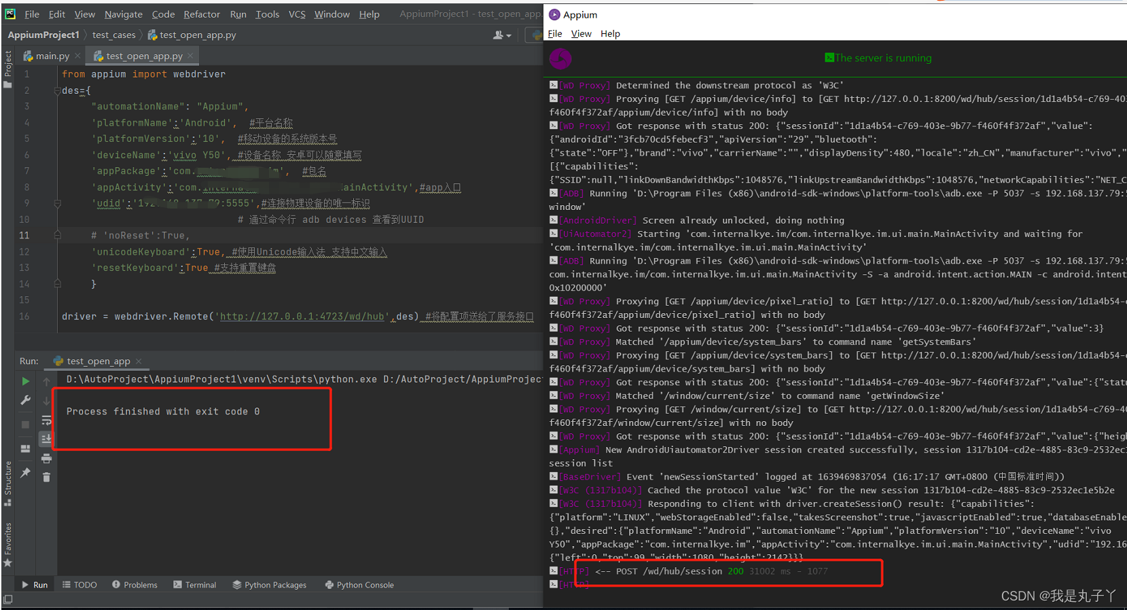Open the Terminal tool window
This screenshot has height=610, width=1127.
194,585
